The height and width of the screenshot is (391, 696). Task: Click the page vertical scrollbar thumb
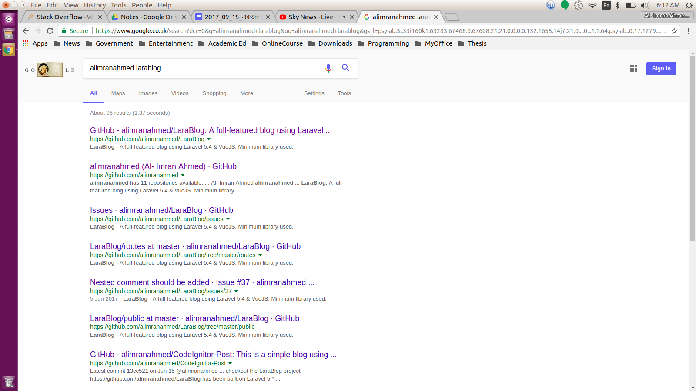click(x=693, y=148)
